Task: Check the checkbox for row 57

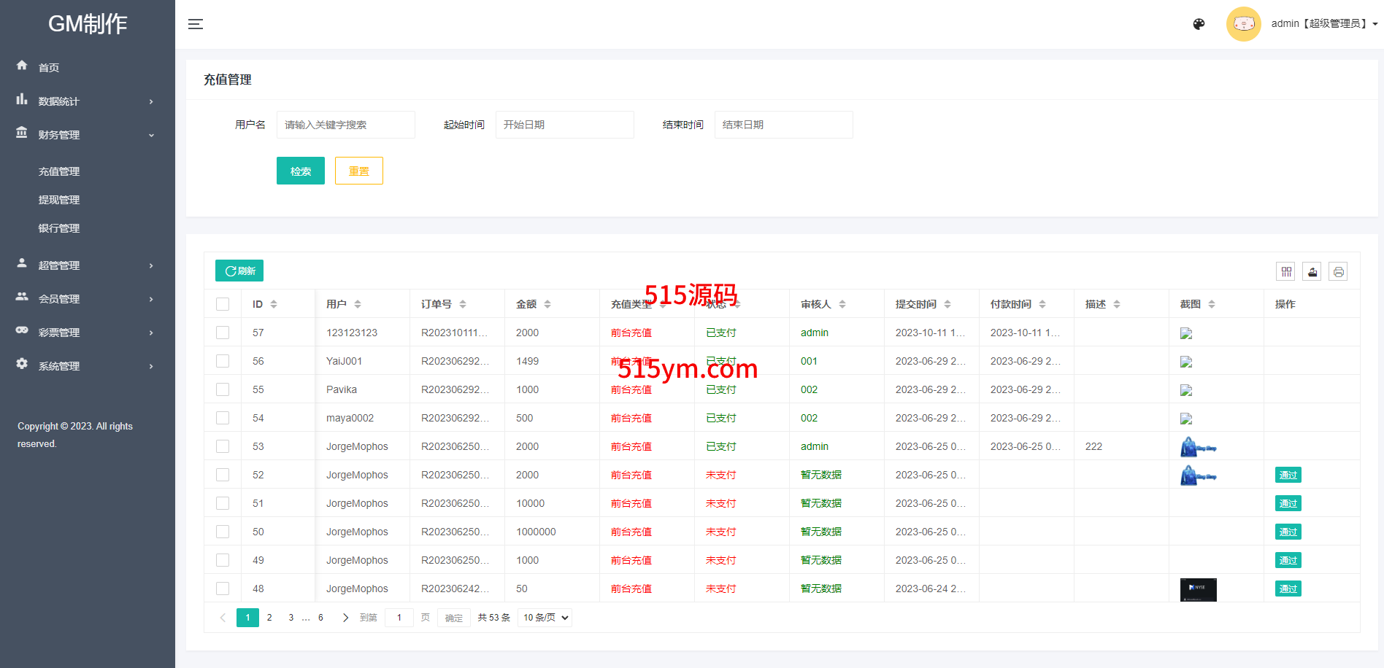Action: 223,333
